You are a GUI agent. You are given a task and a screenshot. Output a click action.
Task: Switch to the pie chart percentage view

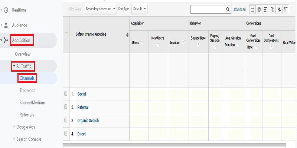coord(259,9)
